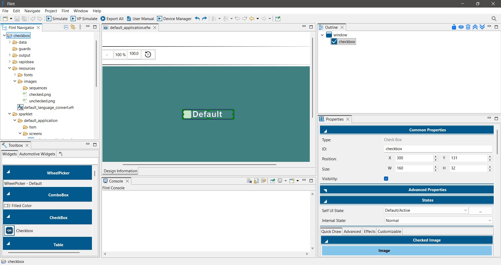Go back with the yellow Back arrow
This screenshot has height=265, width=501.
pyautogui.click(x=252, y=19)
